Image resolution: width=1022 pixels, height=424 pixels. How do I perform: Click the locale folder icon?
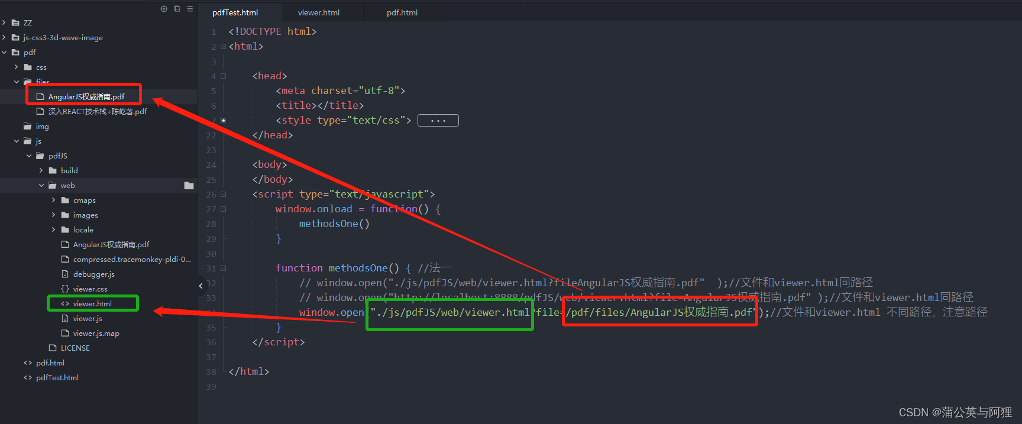(65, 229)
